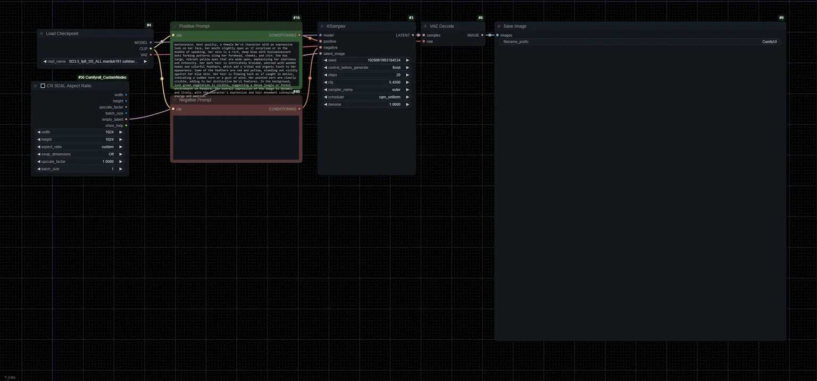Decrease batch_size with its left arrow
The image size is (817, 381).
(39, 169)
